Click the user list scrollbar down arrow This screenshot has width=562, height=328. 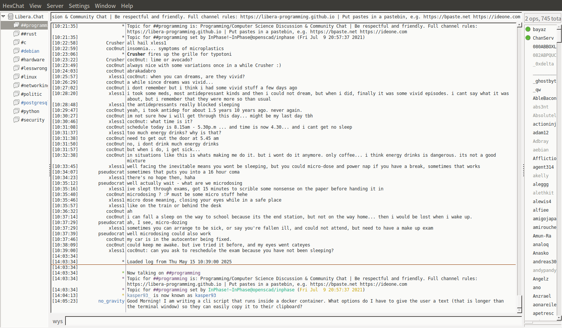point(559,318)
